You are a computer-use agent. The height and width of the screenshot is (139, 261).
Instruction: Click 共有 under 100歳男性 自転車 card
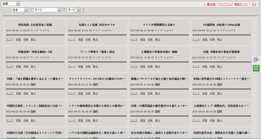tap(212, 39)
